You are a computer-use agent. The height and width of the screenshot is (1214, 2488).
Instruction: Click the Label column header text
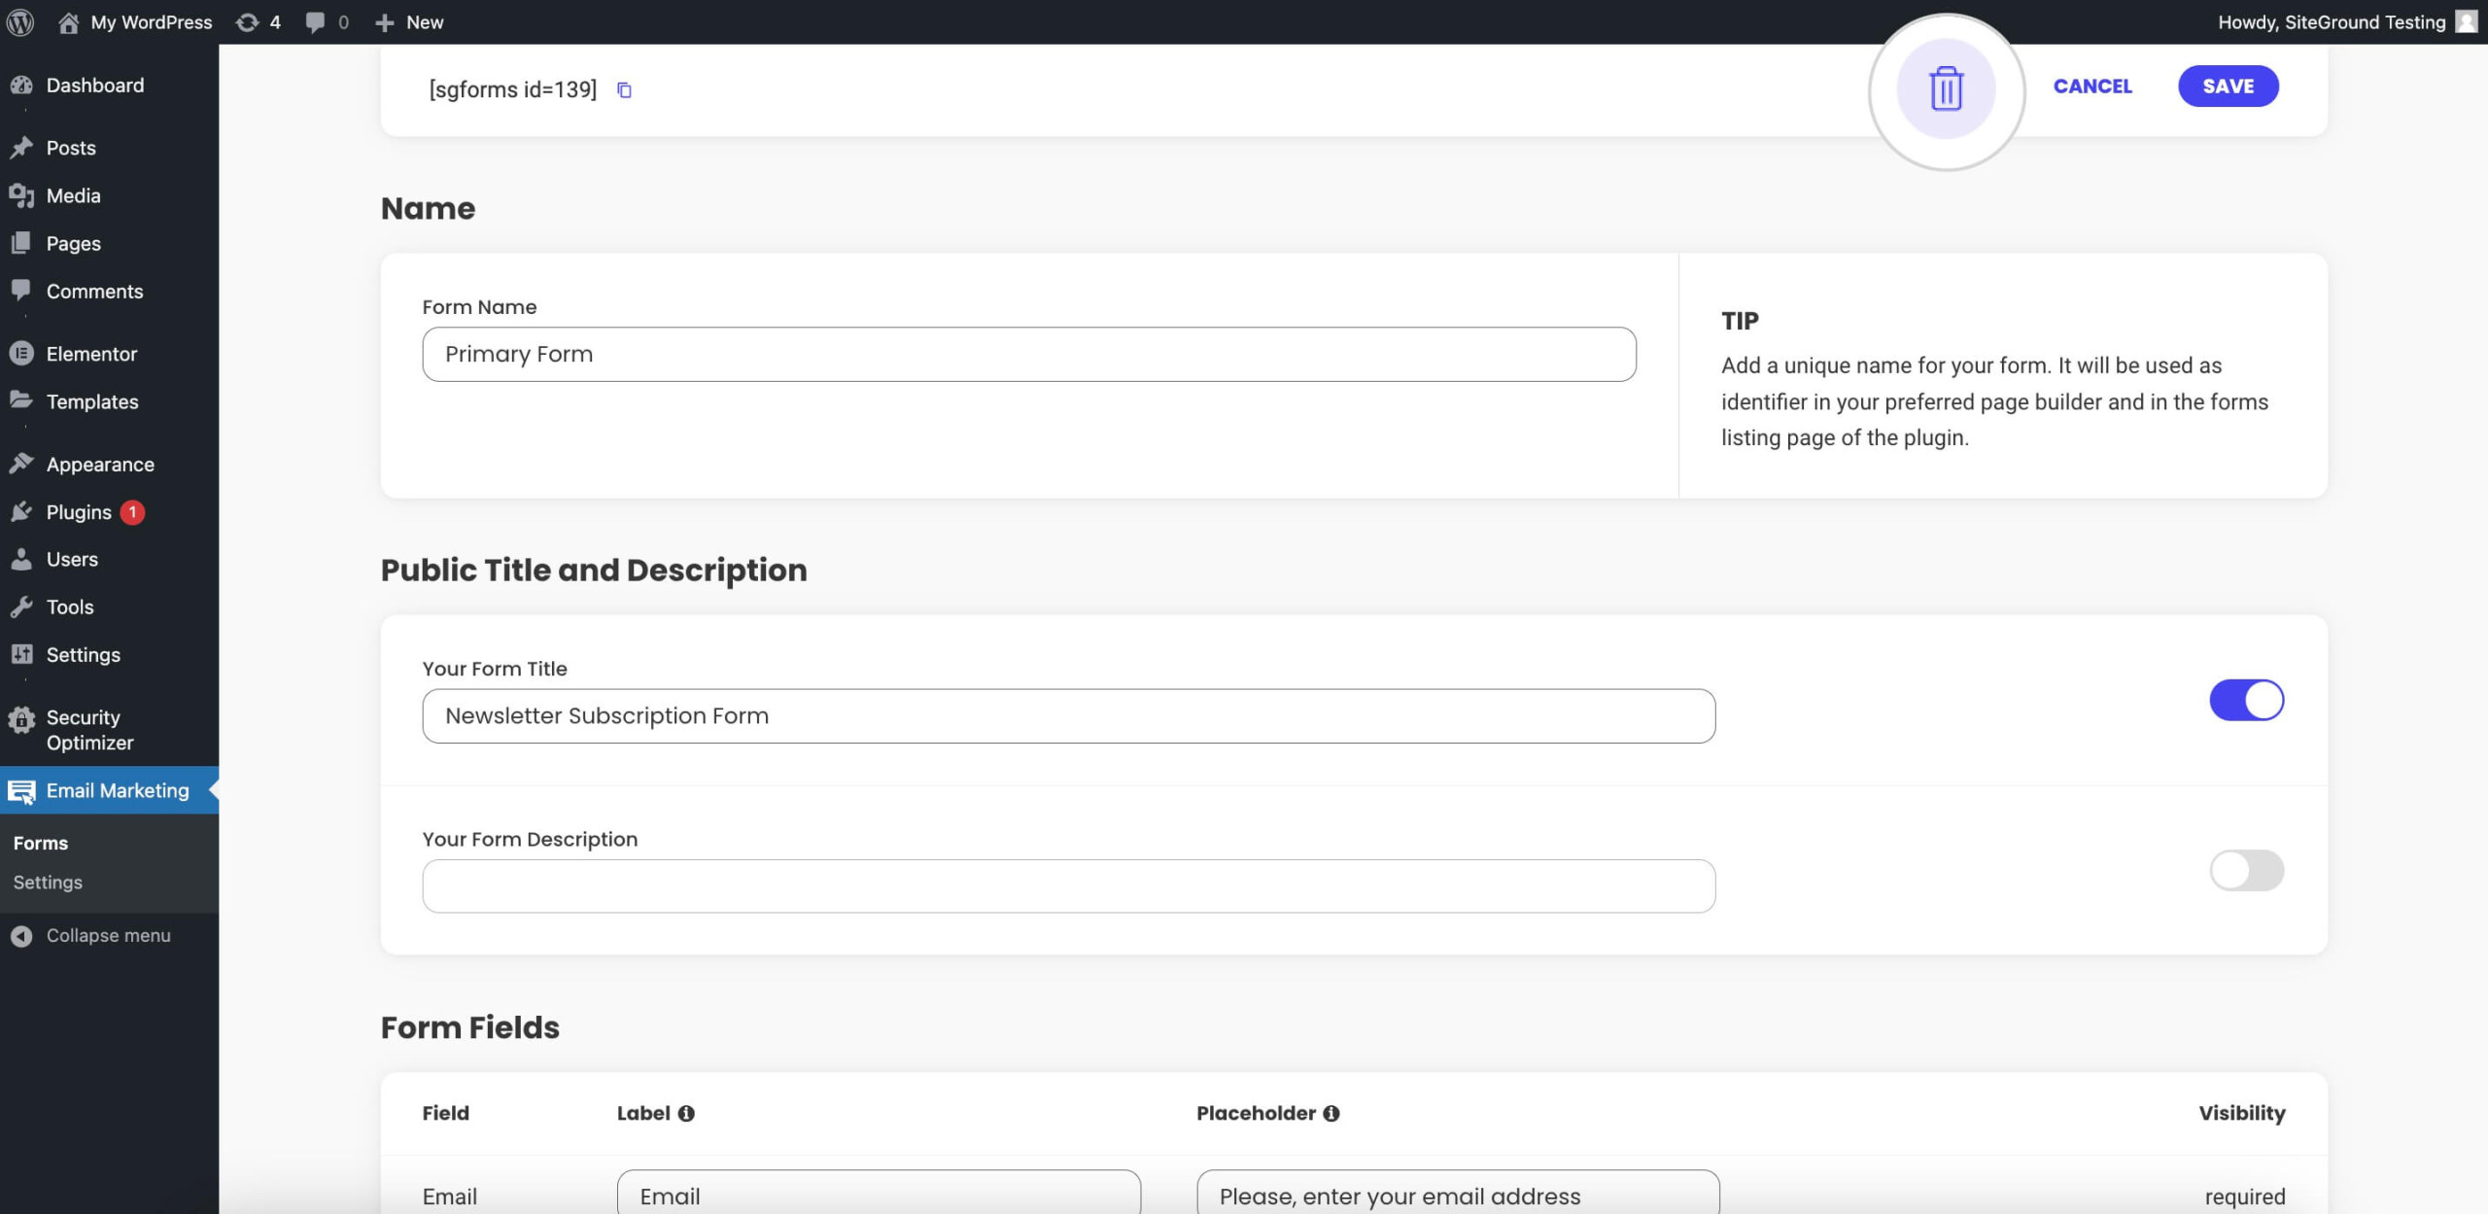coord(643,1113)
